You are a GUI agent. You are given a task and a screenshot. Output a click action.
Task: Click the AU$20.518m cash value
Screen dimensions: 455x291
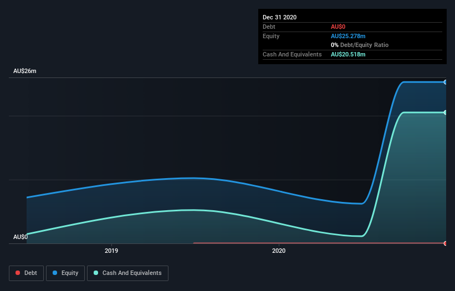coord(348,54)
